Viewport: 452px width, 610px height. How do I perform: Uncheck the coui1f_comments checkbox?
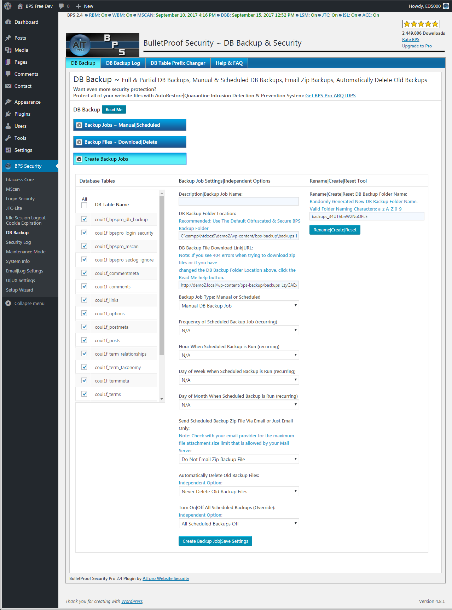pyautogui.click(x=84, y=286)
